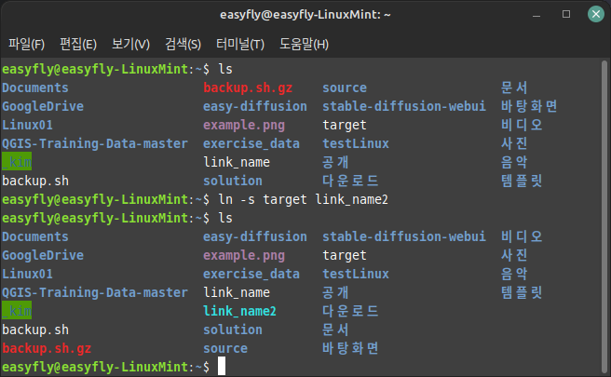Click 바탕화면 in the first ls output

click(x=529, y=106)
